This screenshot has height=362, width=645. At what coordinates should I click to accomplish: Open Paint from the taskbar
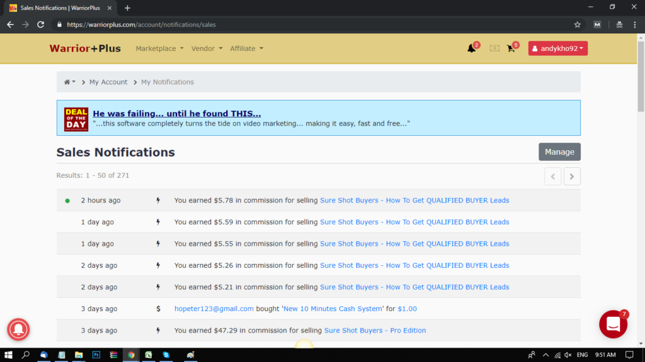(x=190, y=355)
